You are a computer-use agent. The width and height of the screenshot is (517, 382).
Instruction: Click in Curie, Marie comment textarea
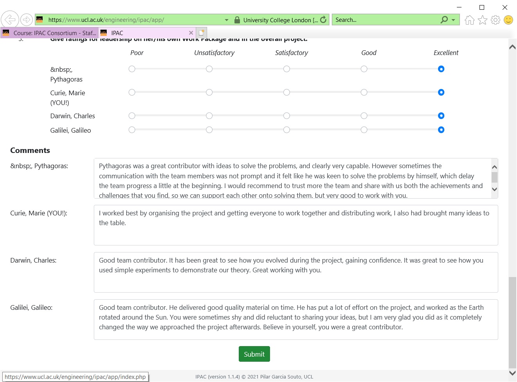coord(296,225)
